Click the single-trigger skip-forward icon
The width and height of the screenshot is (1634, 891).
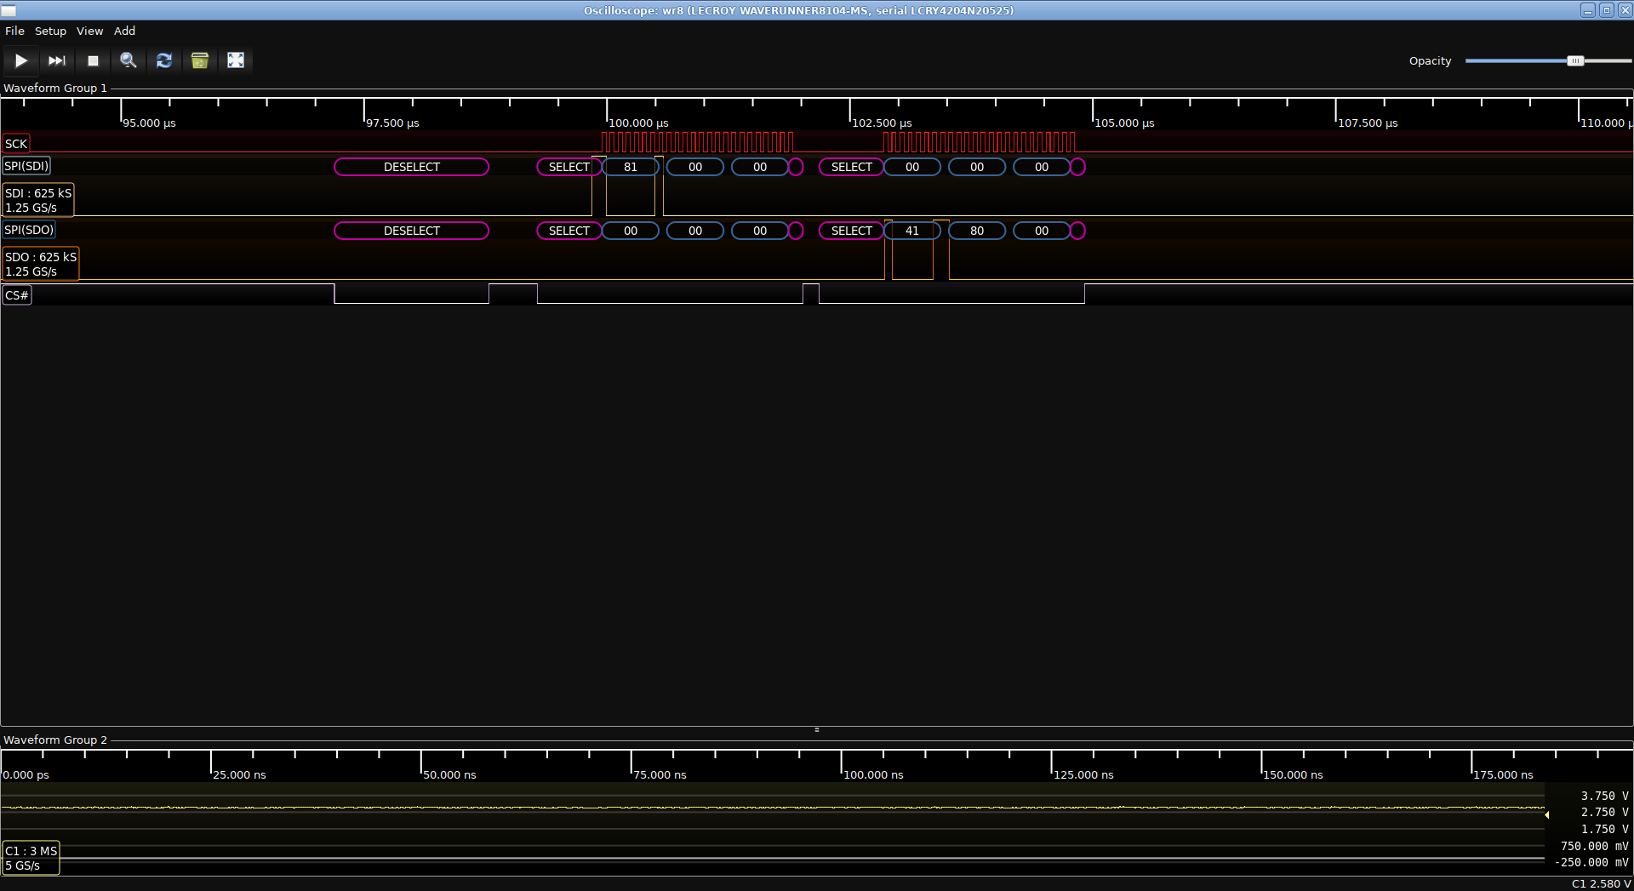[57, 60]
